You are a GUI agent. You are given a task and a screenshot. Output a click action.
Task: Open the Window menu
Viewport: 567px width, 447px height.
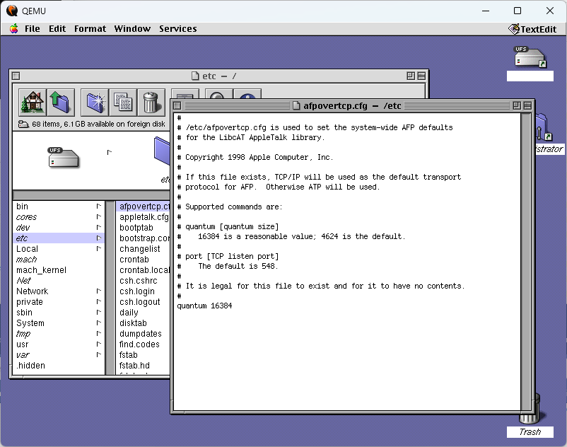pos(132,28)
